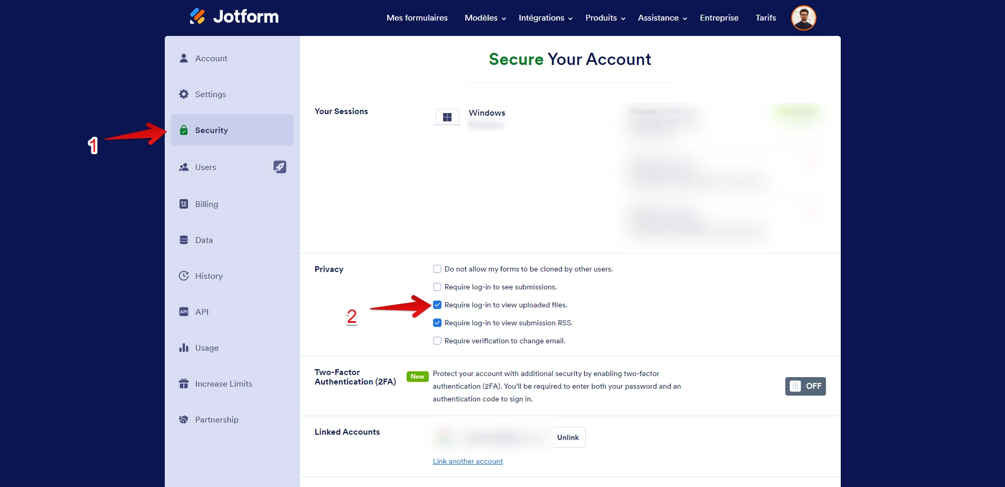Open the Tarifs page
The image size is (1005, 487).
point(765,18)
